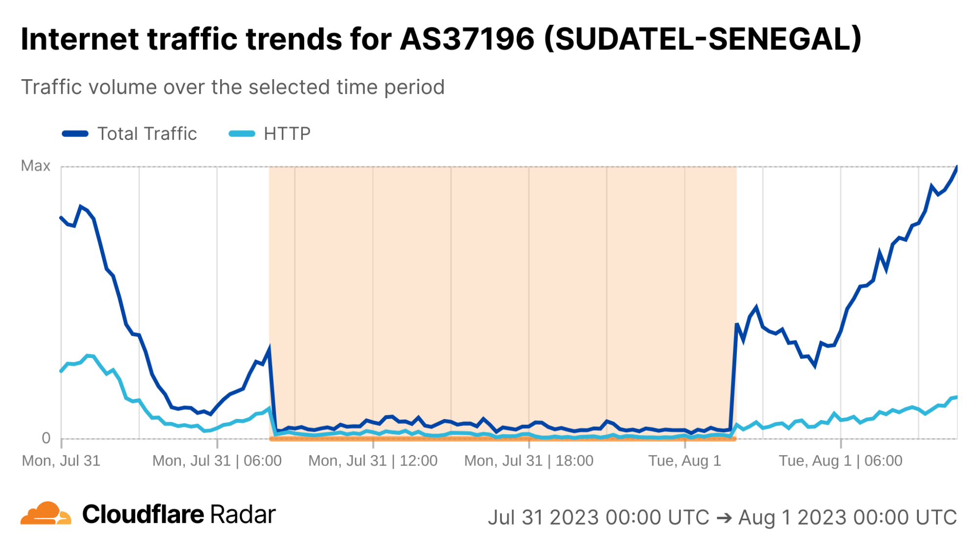The width and height of the screenshot is (978, 550).
Task: Toggle the Total Traffic legend label
Action: tap(147, 134)
